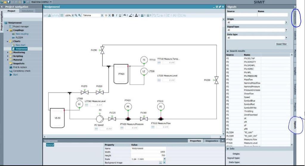
Task: Collapse the Info section
Action: click(x=228, y=149)
